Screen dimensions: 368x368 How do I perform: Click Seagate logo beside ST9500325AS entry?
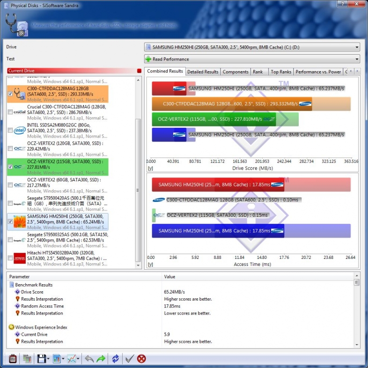point(20,240)
